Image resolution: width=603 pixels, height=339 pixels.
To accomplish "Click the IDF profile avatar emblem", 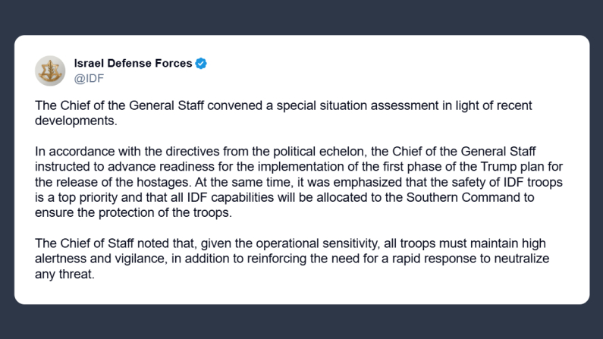I will pyautogui.click(x=50, y=71).
